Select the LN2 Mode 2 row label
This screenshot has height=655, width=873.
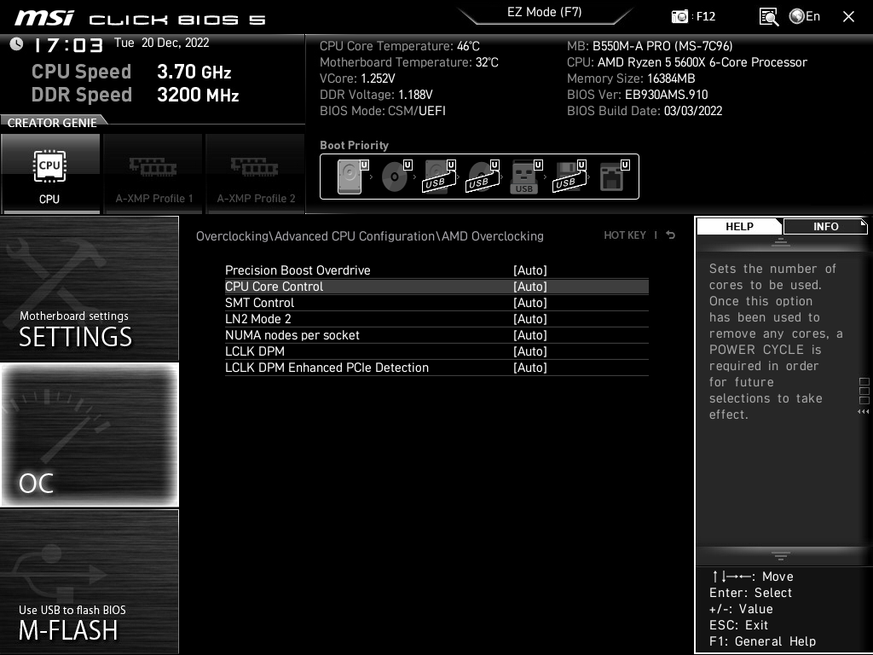(x=257, y=319)
